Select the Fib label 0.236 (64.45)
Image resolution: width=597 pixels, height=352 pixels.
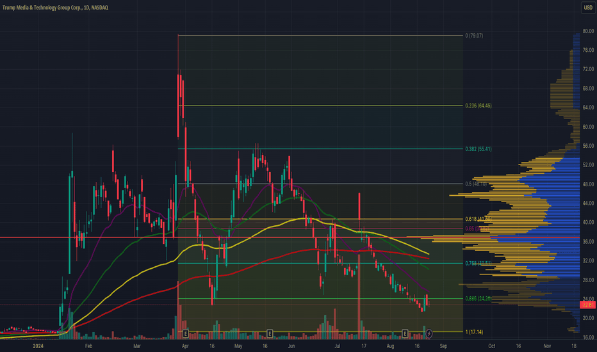[x=478, y=106]
